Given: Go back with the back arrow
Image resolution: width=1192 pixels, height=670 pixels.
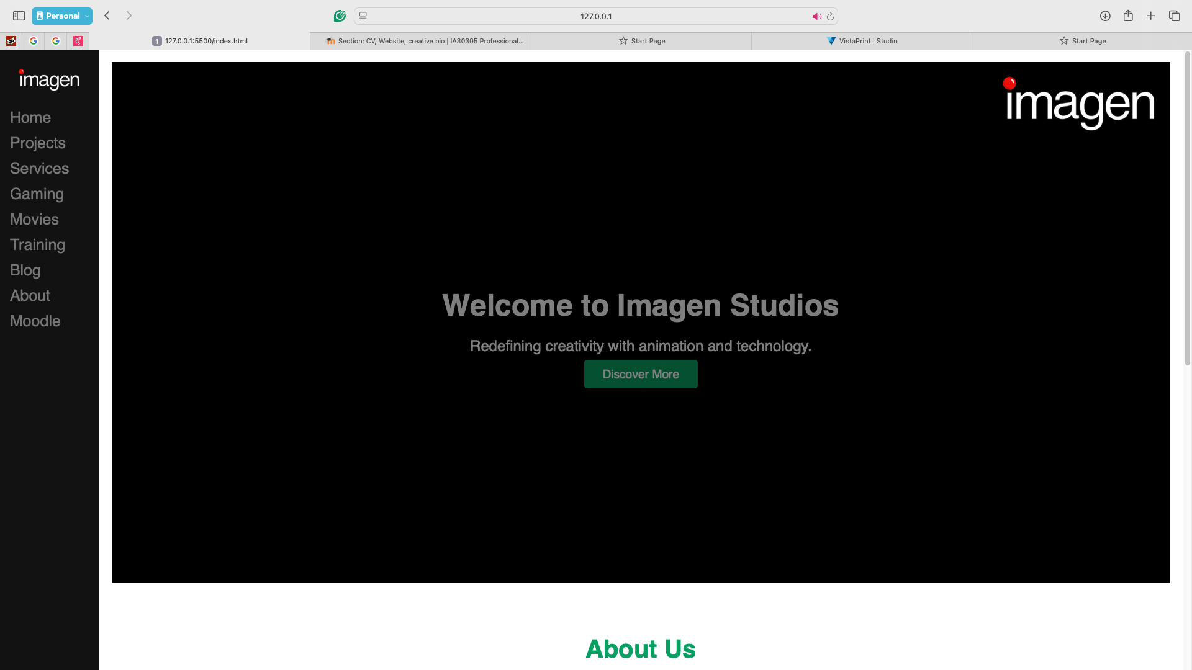Looking at the screenshot, I should pyautogui.click(x=107, y=16).
